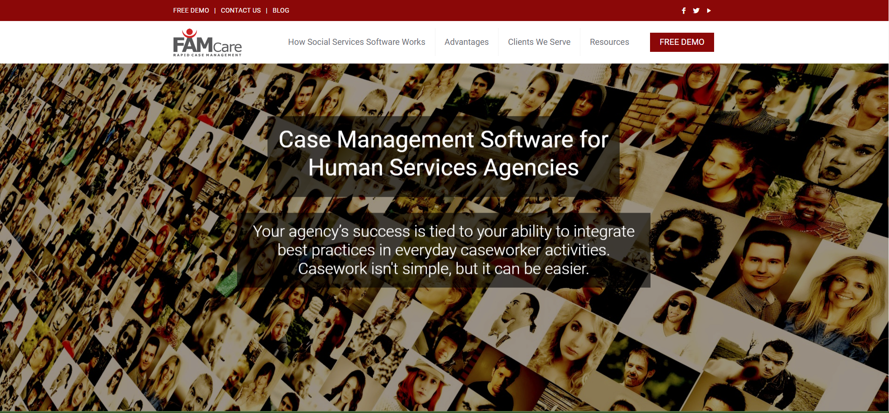889x413 pixels.
Task: Click FREE DEMO in the top red bar
Action: click(x=191, y=10)
